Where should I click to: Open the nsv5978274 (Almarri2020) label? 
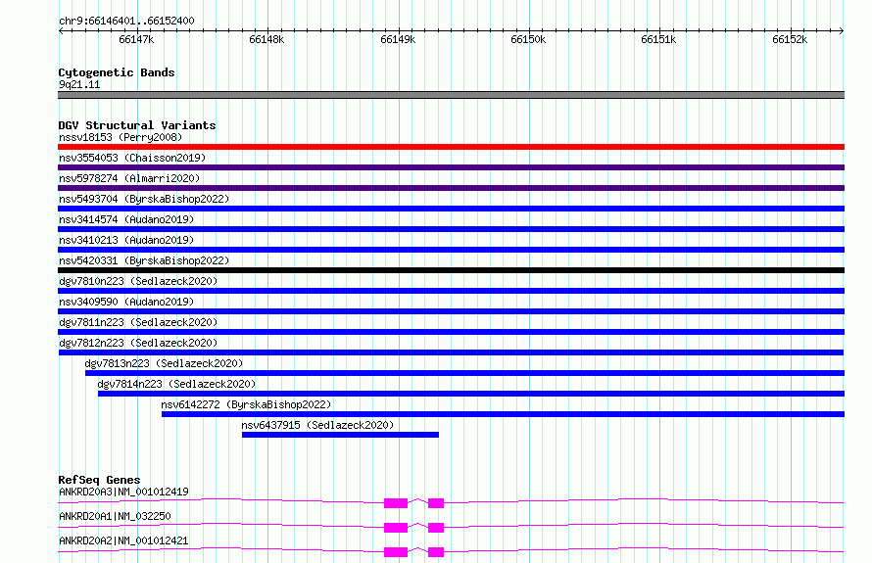[129, 178]
